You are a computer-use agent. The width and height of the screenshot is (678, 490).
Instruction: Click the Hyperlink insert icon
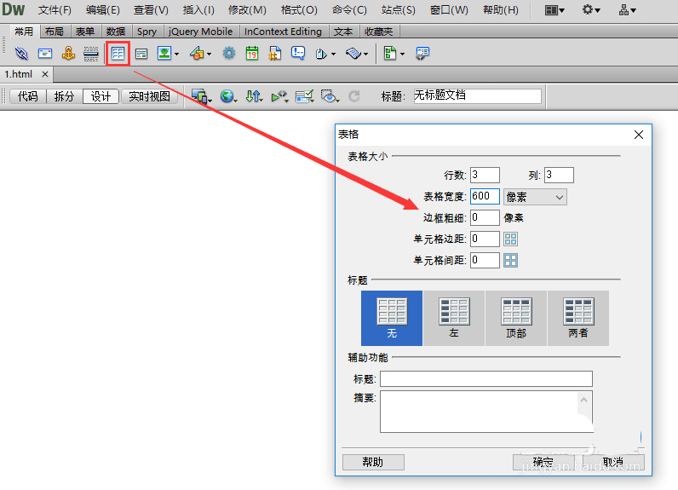[21, 54]
